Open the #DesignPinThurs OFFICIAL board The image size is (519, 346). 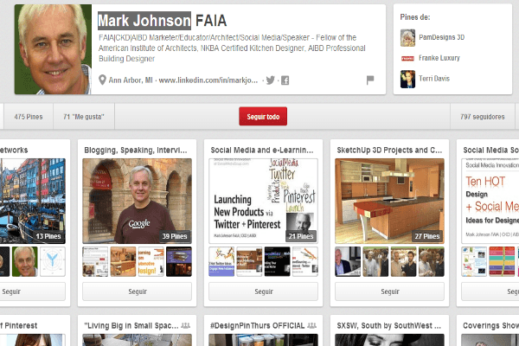coord(257,325)
